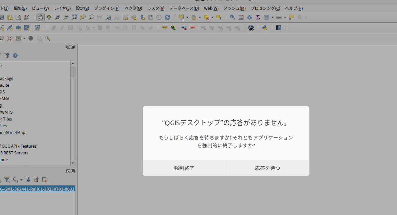Click the 応答を待つ (wait) button

tap(267, 168)
